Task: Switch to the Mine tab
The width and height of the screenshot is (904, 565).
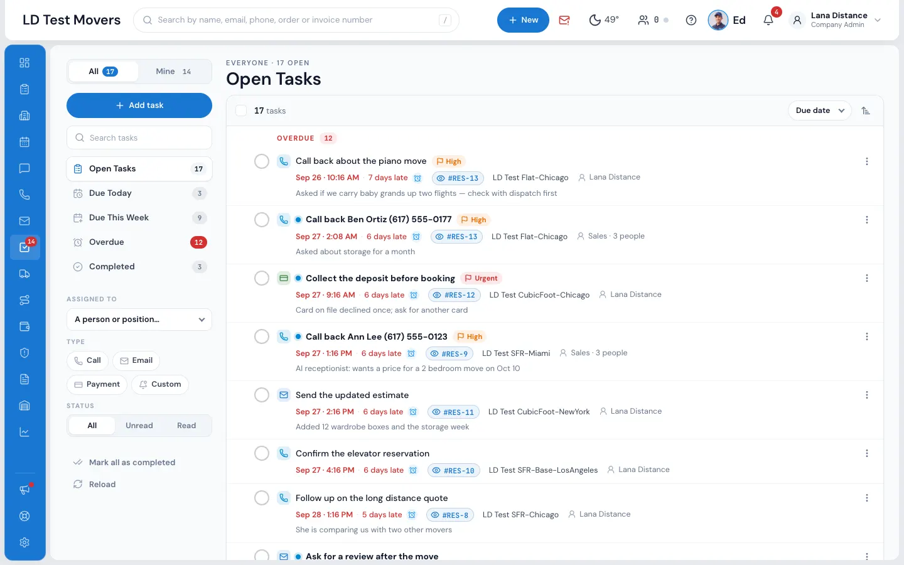Action: pos(174,72)
